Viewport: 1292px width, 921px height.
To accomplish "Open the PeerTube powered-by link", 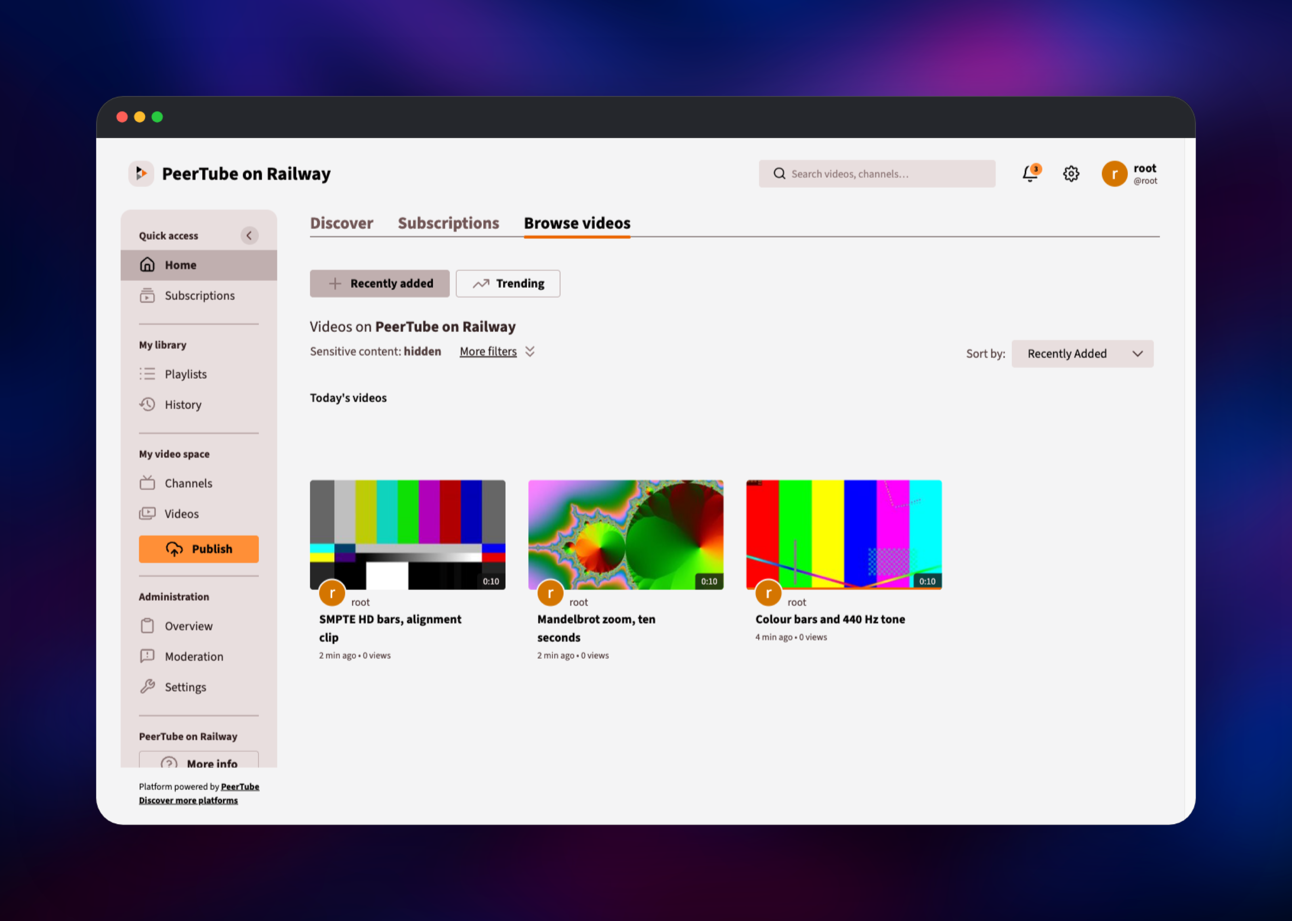I will tap(240, 787).
